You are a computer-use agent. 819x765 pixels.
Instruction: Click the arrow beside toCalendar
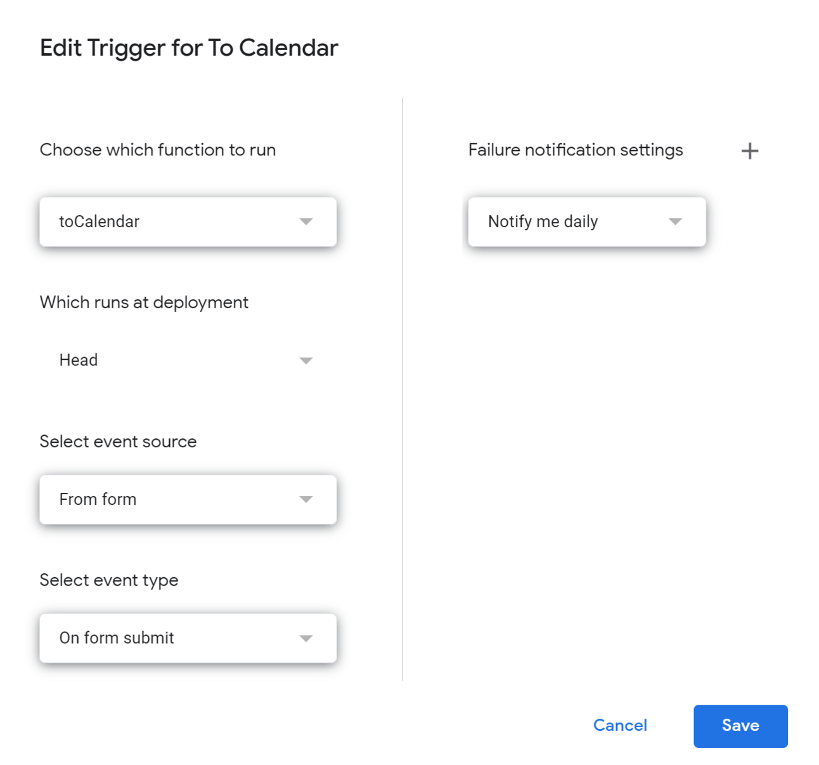(x=306, y=221)
